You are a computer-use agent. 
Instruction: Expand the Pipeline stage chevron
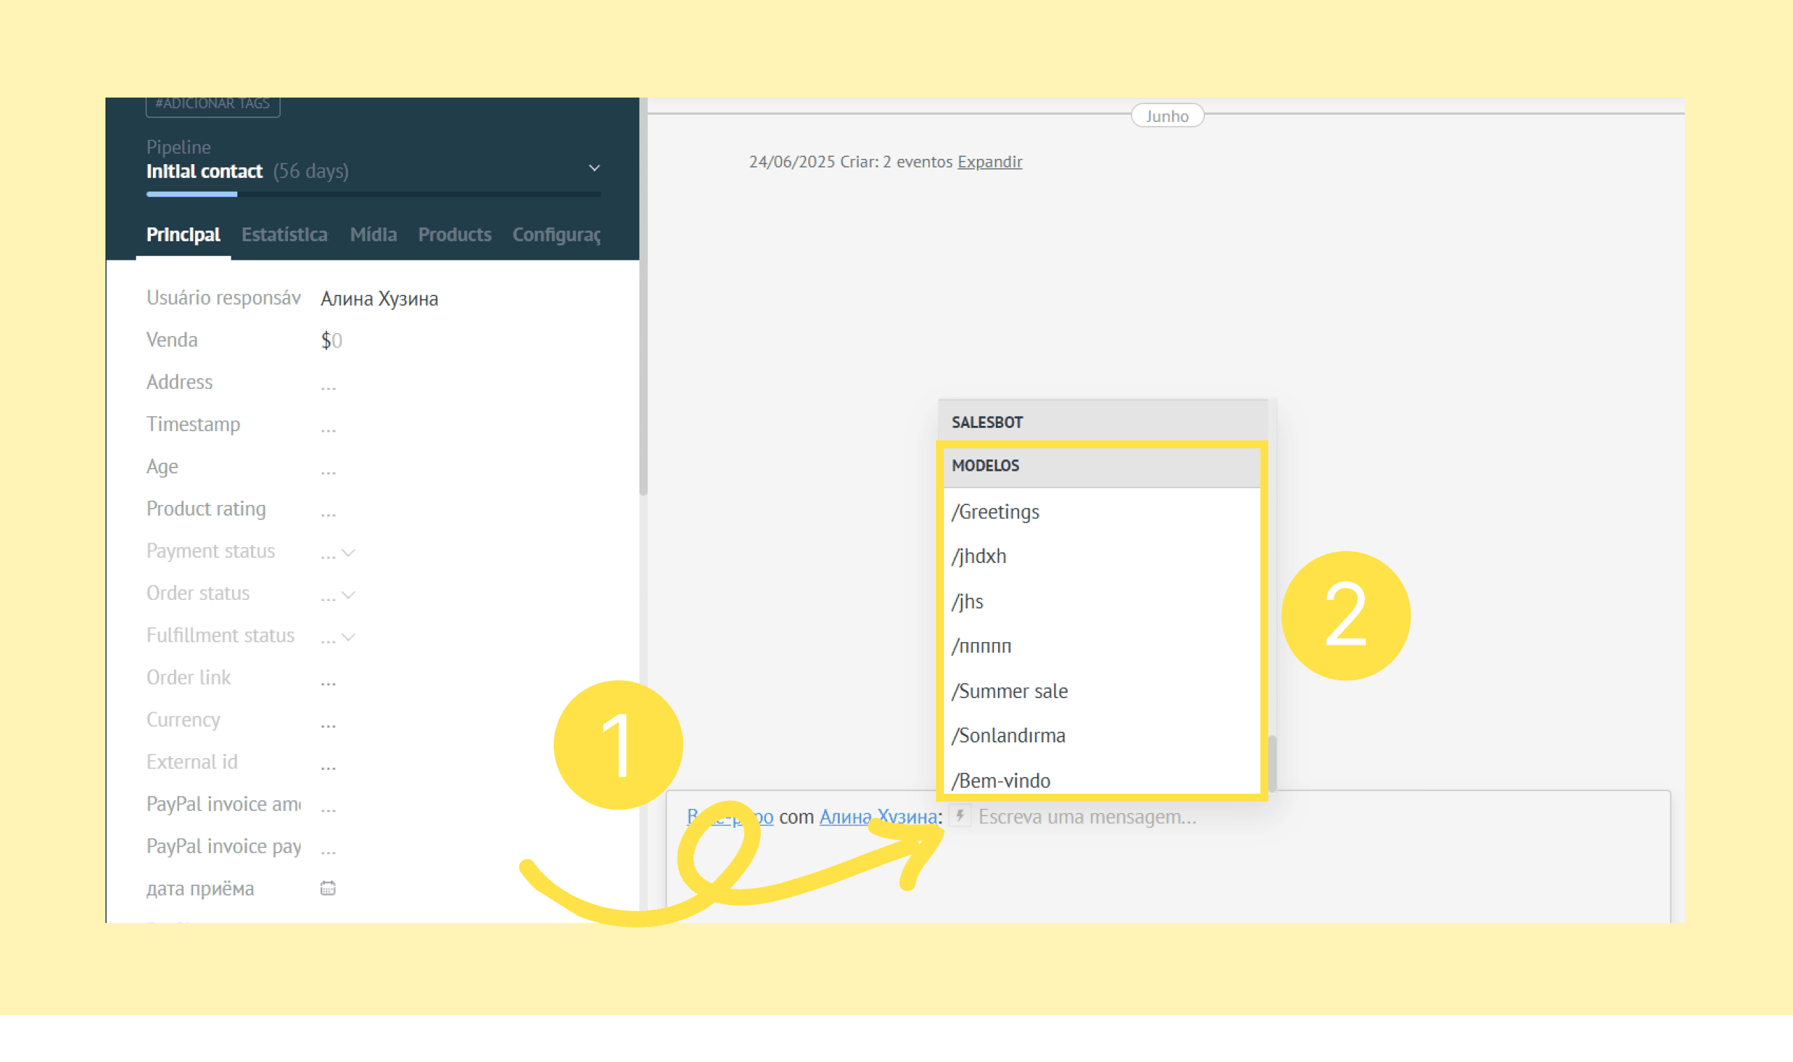point(594,168)
